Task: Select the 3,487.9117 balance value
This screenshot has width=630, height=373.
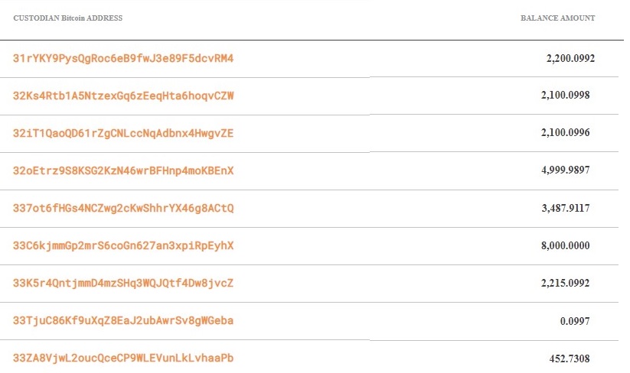Action: (x=565, y=208)
